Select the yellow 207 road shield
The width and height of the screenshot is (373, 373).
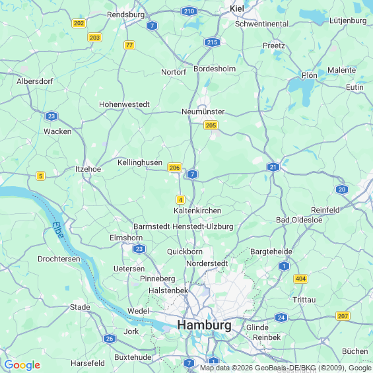[343, 316]
